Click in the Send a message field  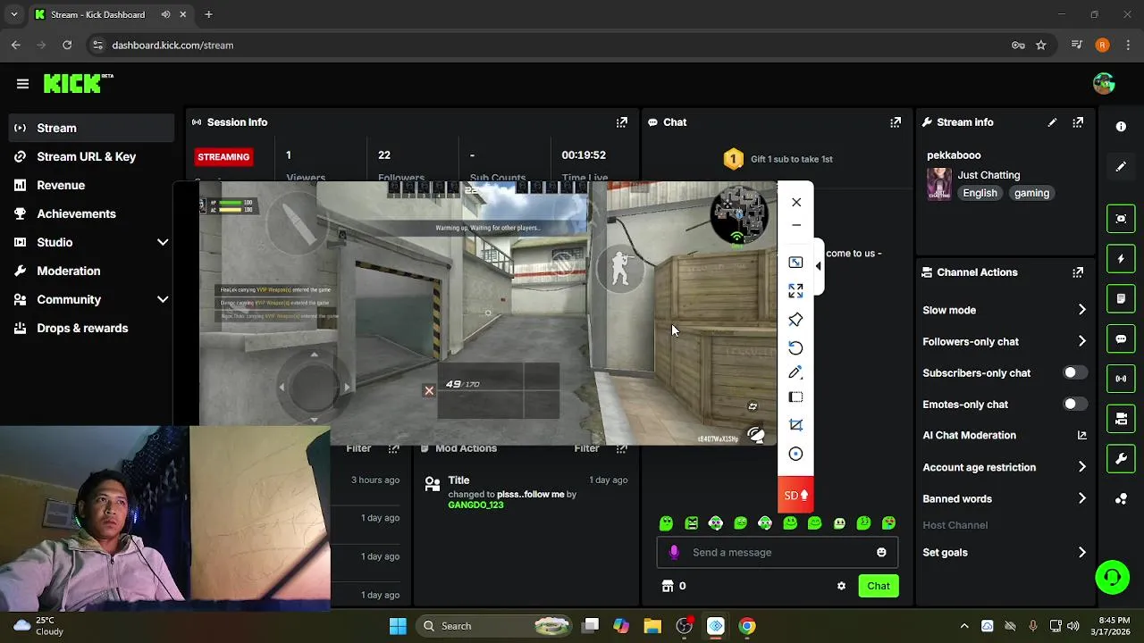tap(777, 552)
